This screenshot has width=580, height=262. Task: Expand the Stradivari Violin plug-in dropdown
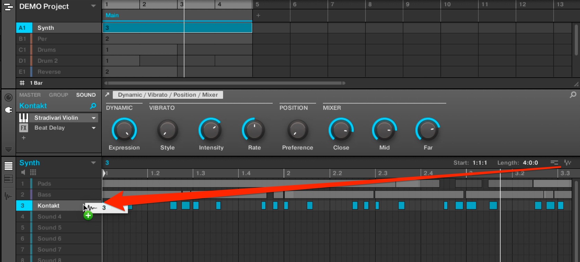click(94, 118)
